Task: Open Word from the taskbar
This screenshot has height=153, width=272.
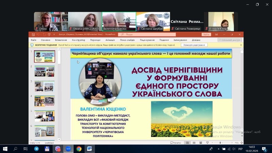Action: [89, 149]
